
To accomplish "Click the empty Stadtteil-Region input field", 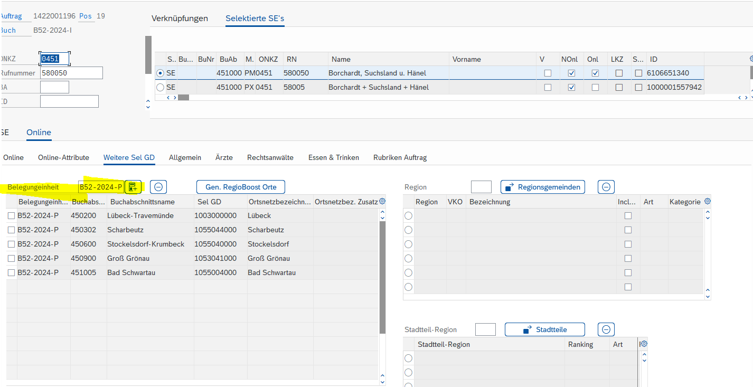I will point(485,329).
